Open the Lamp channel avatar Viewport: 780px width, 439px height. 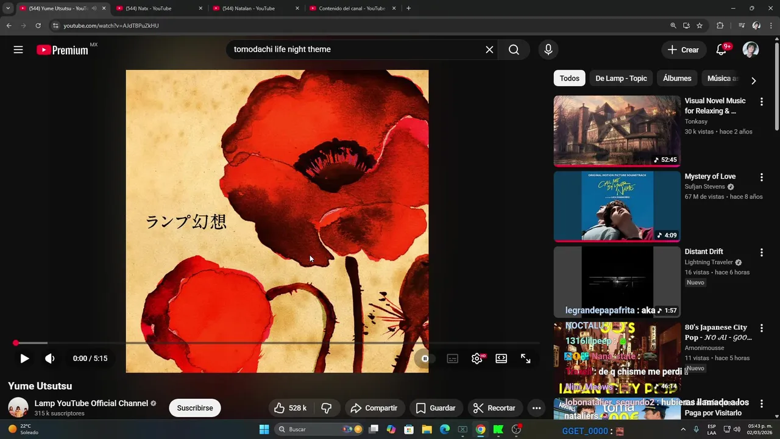(x=18, y=407)
